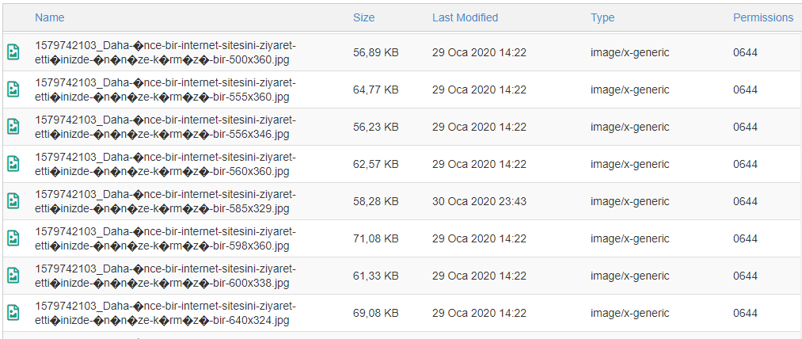Select the filename ending in 640x324.jpg

[165, 313]
